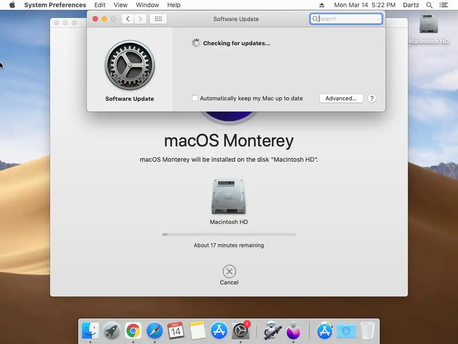Open Notification Center list icon
This screenshot has width=458, height=344.
[443, 5]
